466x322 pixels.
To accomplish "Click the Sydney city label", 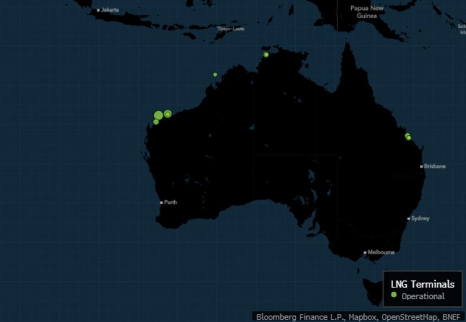I will pos(420,219).
